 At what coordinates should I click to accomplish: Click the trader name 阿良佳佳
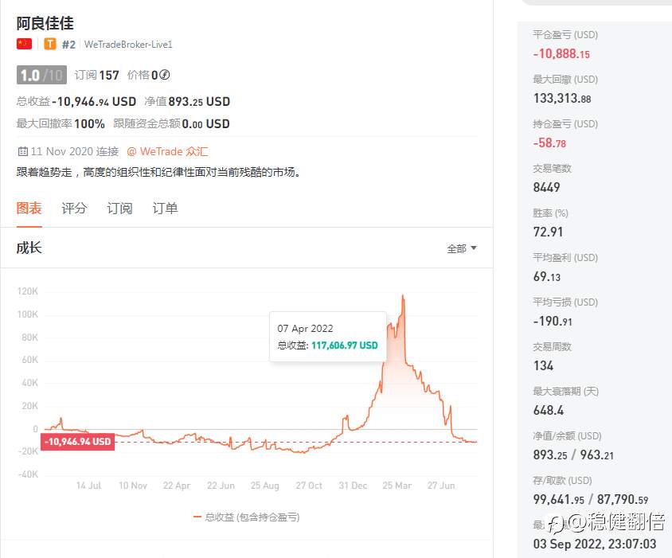point(45,23)
